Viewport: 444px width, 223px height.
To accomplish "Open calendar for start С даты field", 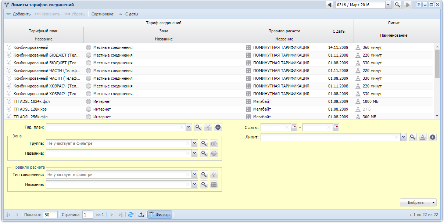I will coord(294,127).
